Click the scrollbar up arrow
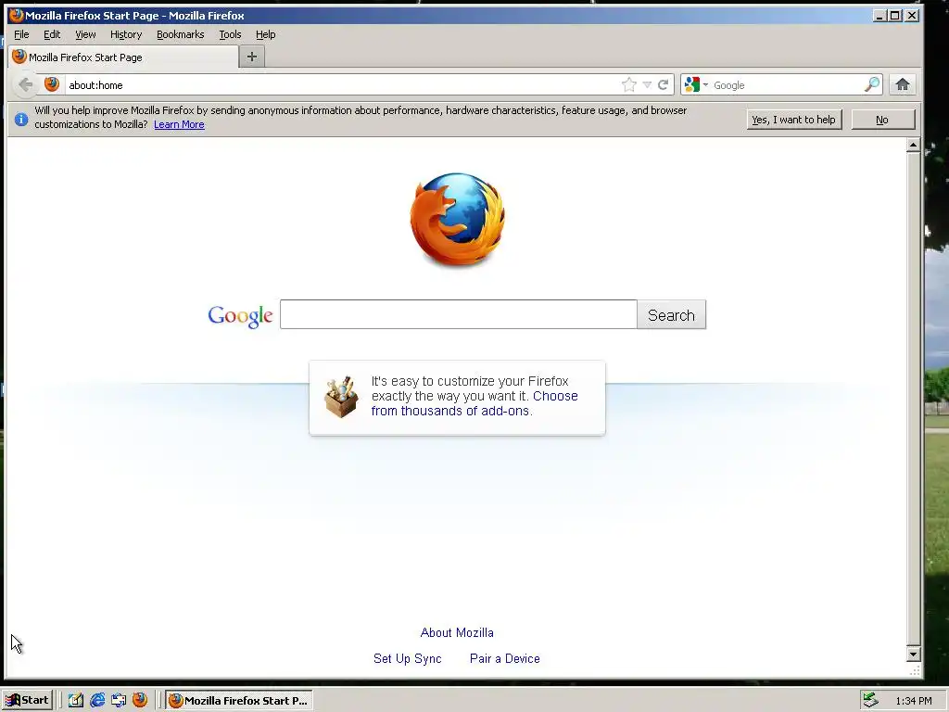 [913, 145]
